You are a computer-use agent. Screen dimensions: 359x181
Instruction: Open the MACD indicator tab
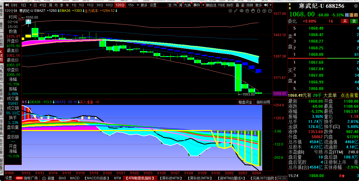[75, 178]
